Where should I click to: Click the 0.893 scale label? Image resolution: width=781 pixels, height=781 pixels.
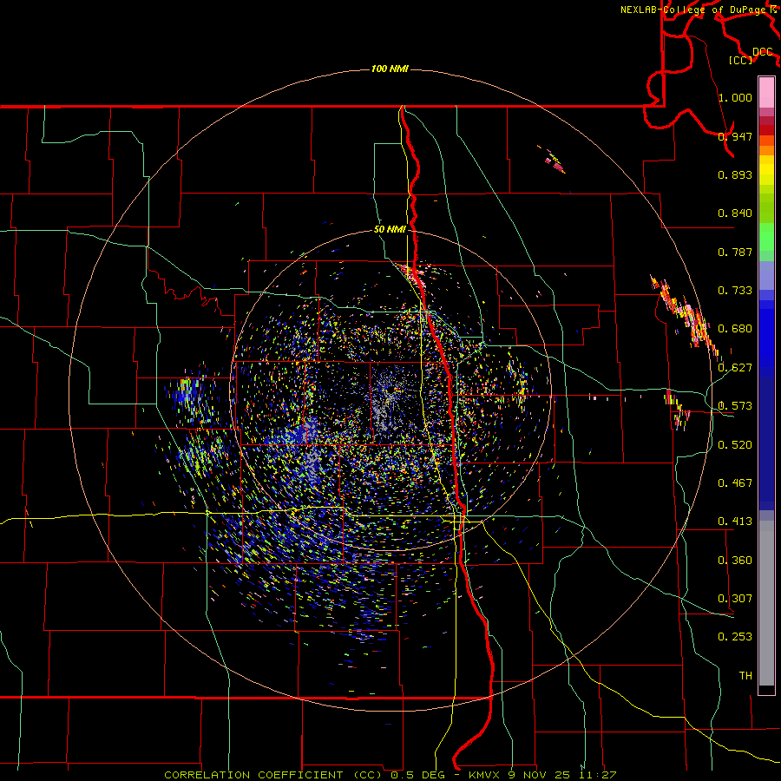[x=735, y=174]
